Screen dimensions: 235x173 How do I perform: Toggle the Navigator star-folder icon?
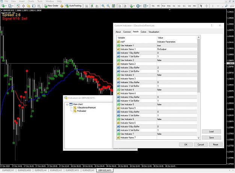29,6
